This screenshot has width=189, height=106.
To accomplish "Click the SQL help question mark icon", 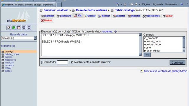I will click(115, 32).
